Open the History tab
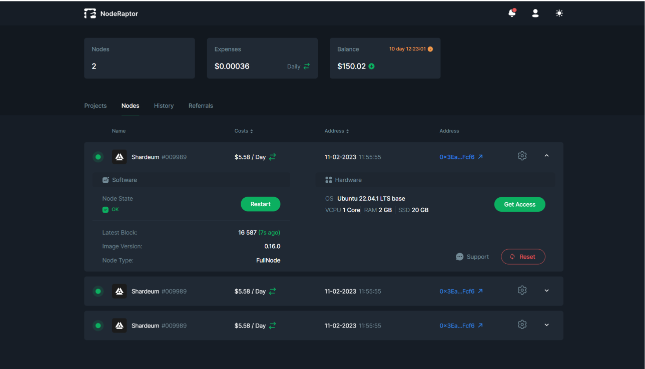Viewport: 645px width, 369px height. coord(164,106)
